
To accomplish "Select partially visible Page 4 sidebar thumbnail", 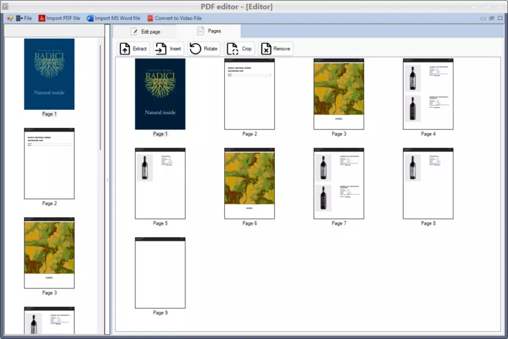I will click(x=49, y=320).
